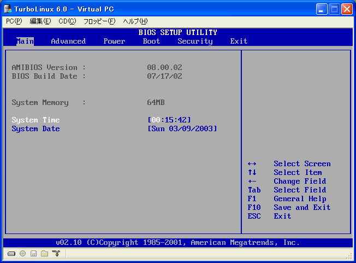Select the Exit BIOS tab
Image resolution: width=356 pixels, height=263 pixels.
click(239, 41)
